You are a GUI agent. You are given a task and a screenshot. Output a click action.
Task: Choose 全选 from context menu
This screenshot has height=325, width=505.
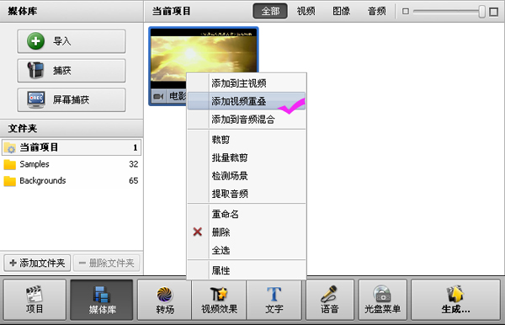click(x=247, y=250)
